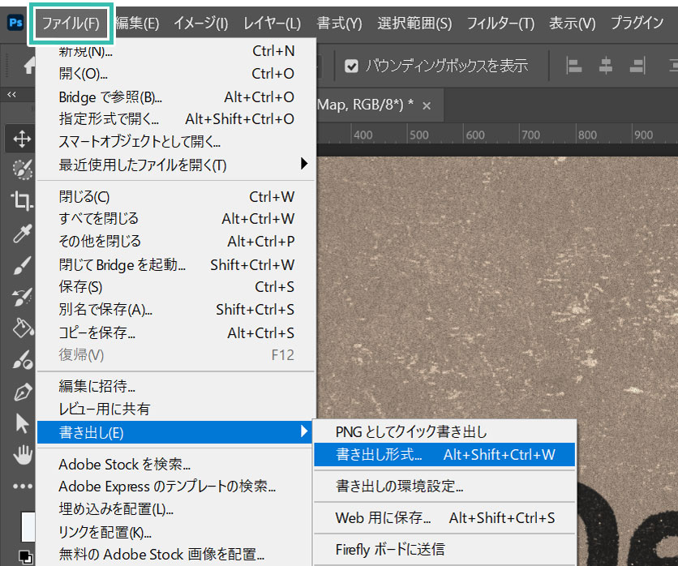The height and width of the screenshot is (566, 678).
Task: Click the default foreground/background colors icon
Action: pyautogui.click(x=25, y=557)
